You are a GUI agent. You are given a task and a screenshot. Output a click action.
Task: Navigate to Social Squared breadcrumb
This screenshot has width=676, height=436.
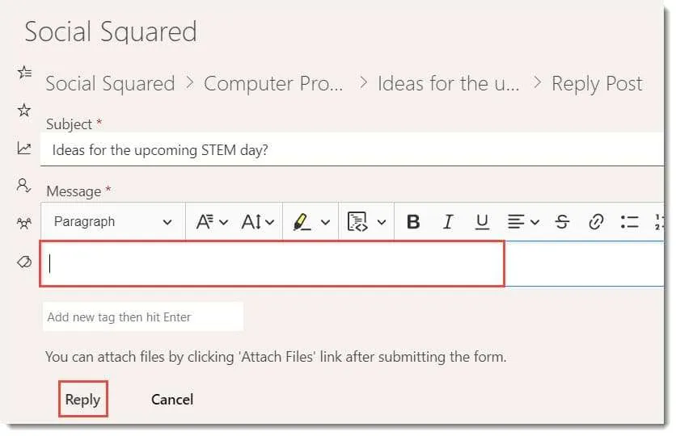click(110, 84)
